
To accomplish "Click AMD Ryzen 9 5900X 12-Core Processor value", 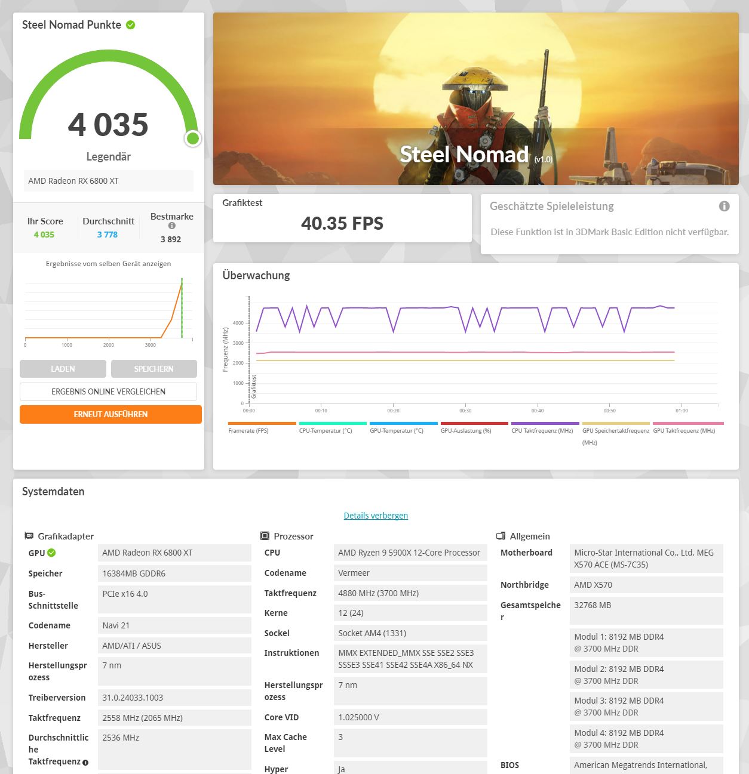I will coord(410,553).
